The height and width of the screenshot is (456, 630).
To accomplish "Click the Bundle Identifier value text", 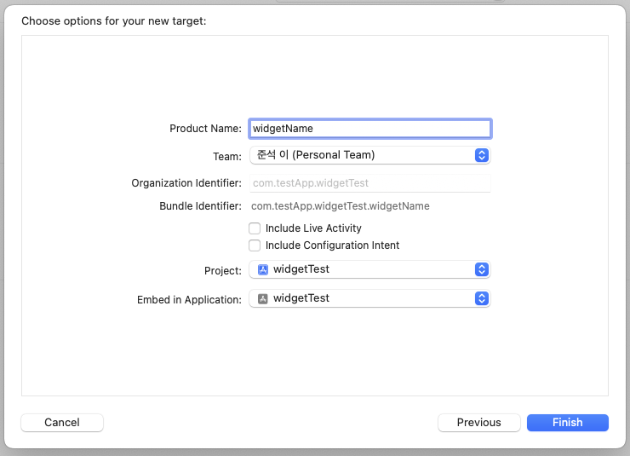I will [x=340, y=206].
